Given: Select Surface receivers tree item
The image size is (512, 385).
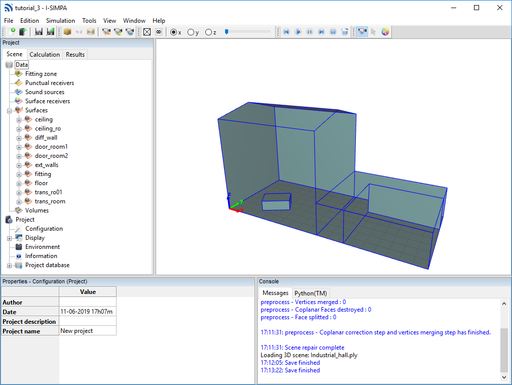Looking at the screenshot, I should [48, 101].
